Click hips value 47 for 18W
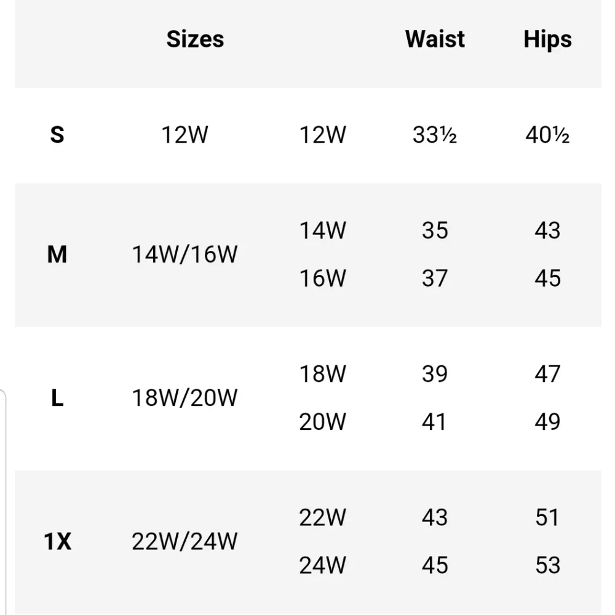615x615 pixels. coord(547,374)
